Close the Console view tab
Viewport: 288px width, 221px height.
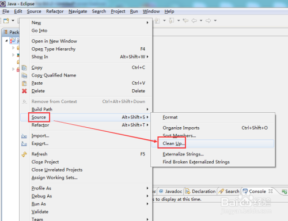coord(271,191)
